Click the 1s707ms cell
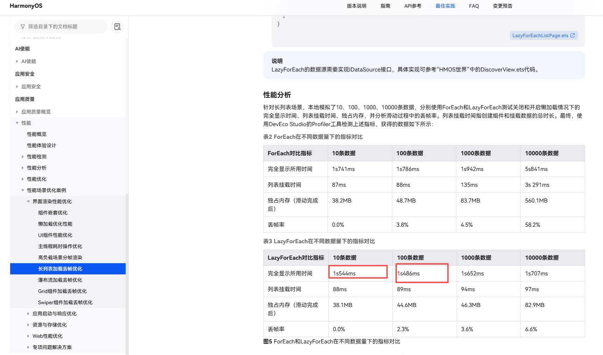This screenshot has width=603, height=355. pyautogui.click(x=553, y=273)
